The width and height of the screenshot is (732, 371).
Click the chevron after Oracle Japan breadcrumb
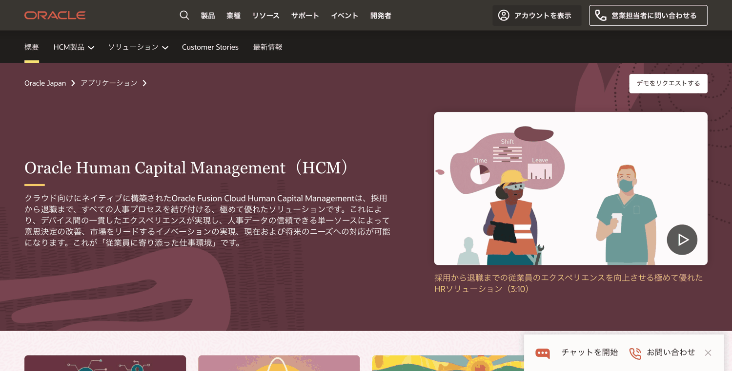click(x=73, y=83)
